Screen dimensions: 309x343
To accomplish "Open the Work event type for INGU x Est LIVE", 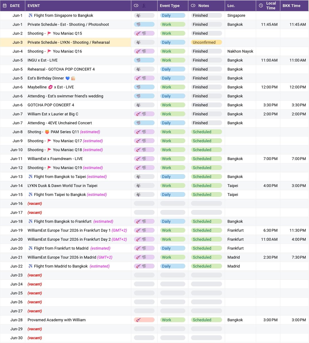I will (173, 60).
